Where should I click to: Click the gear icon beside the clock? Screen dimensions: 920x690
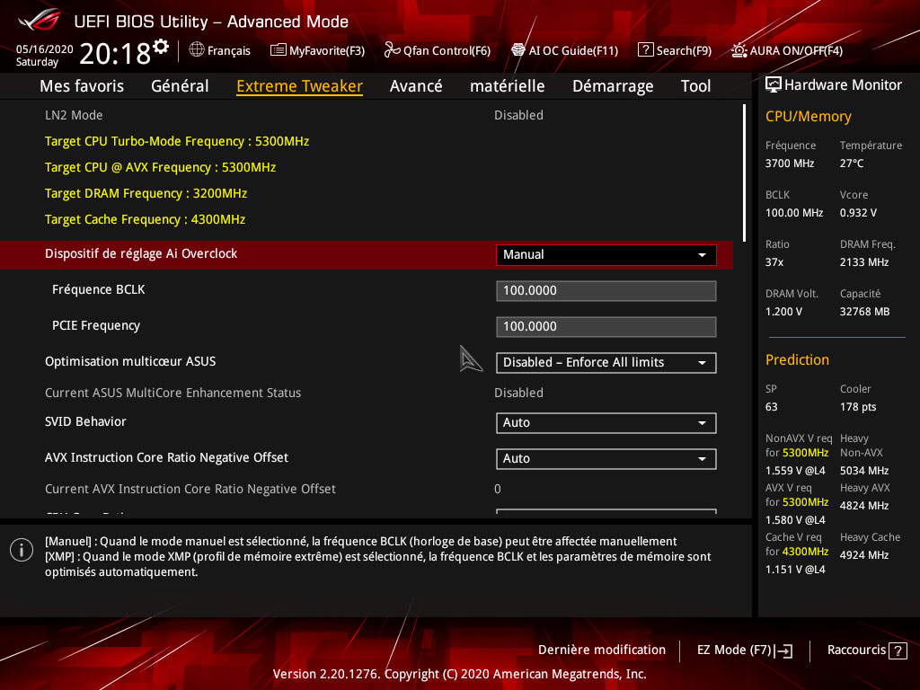point(161,46)
